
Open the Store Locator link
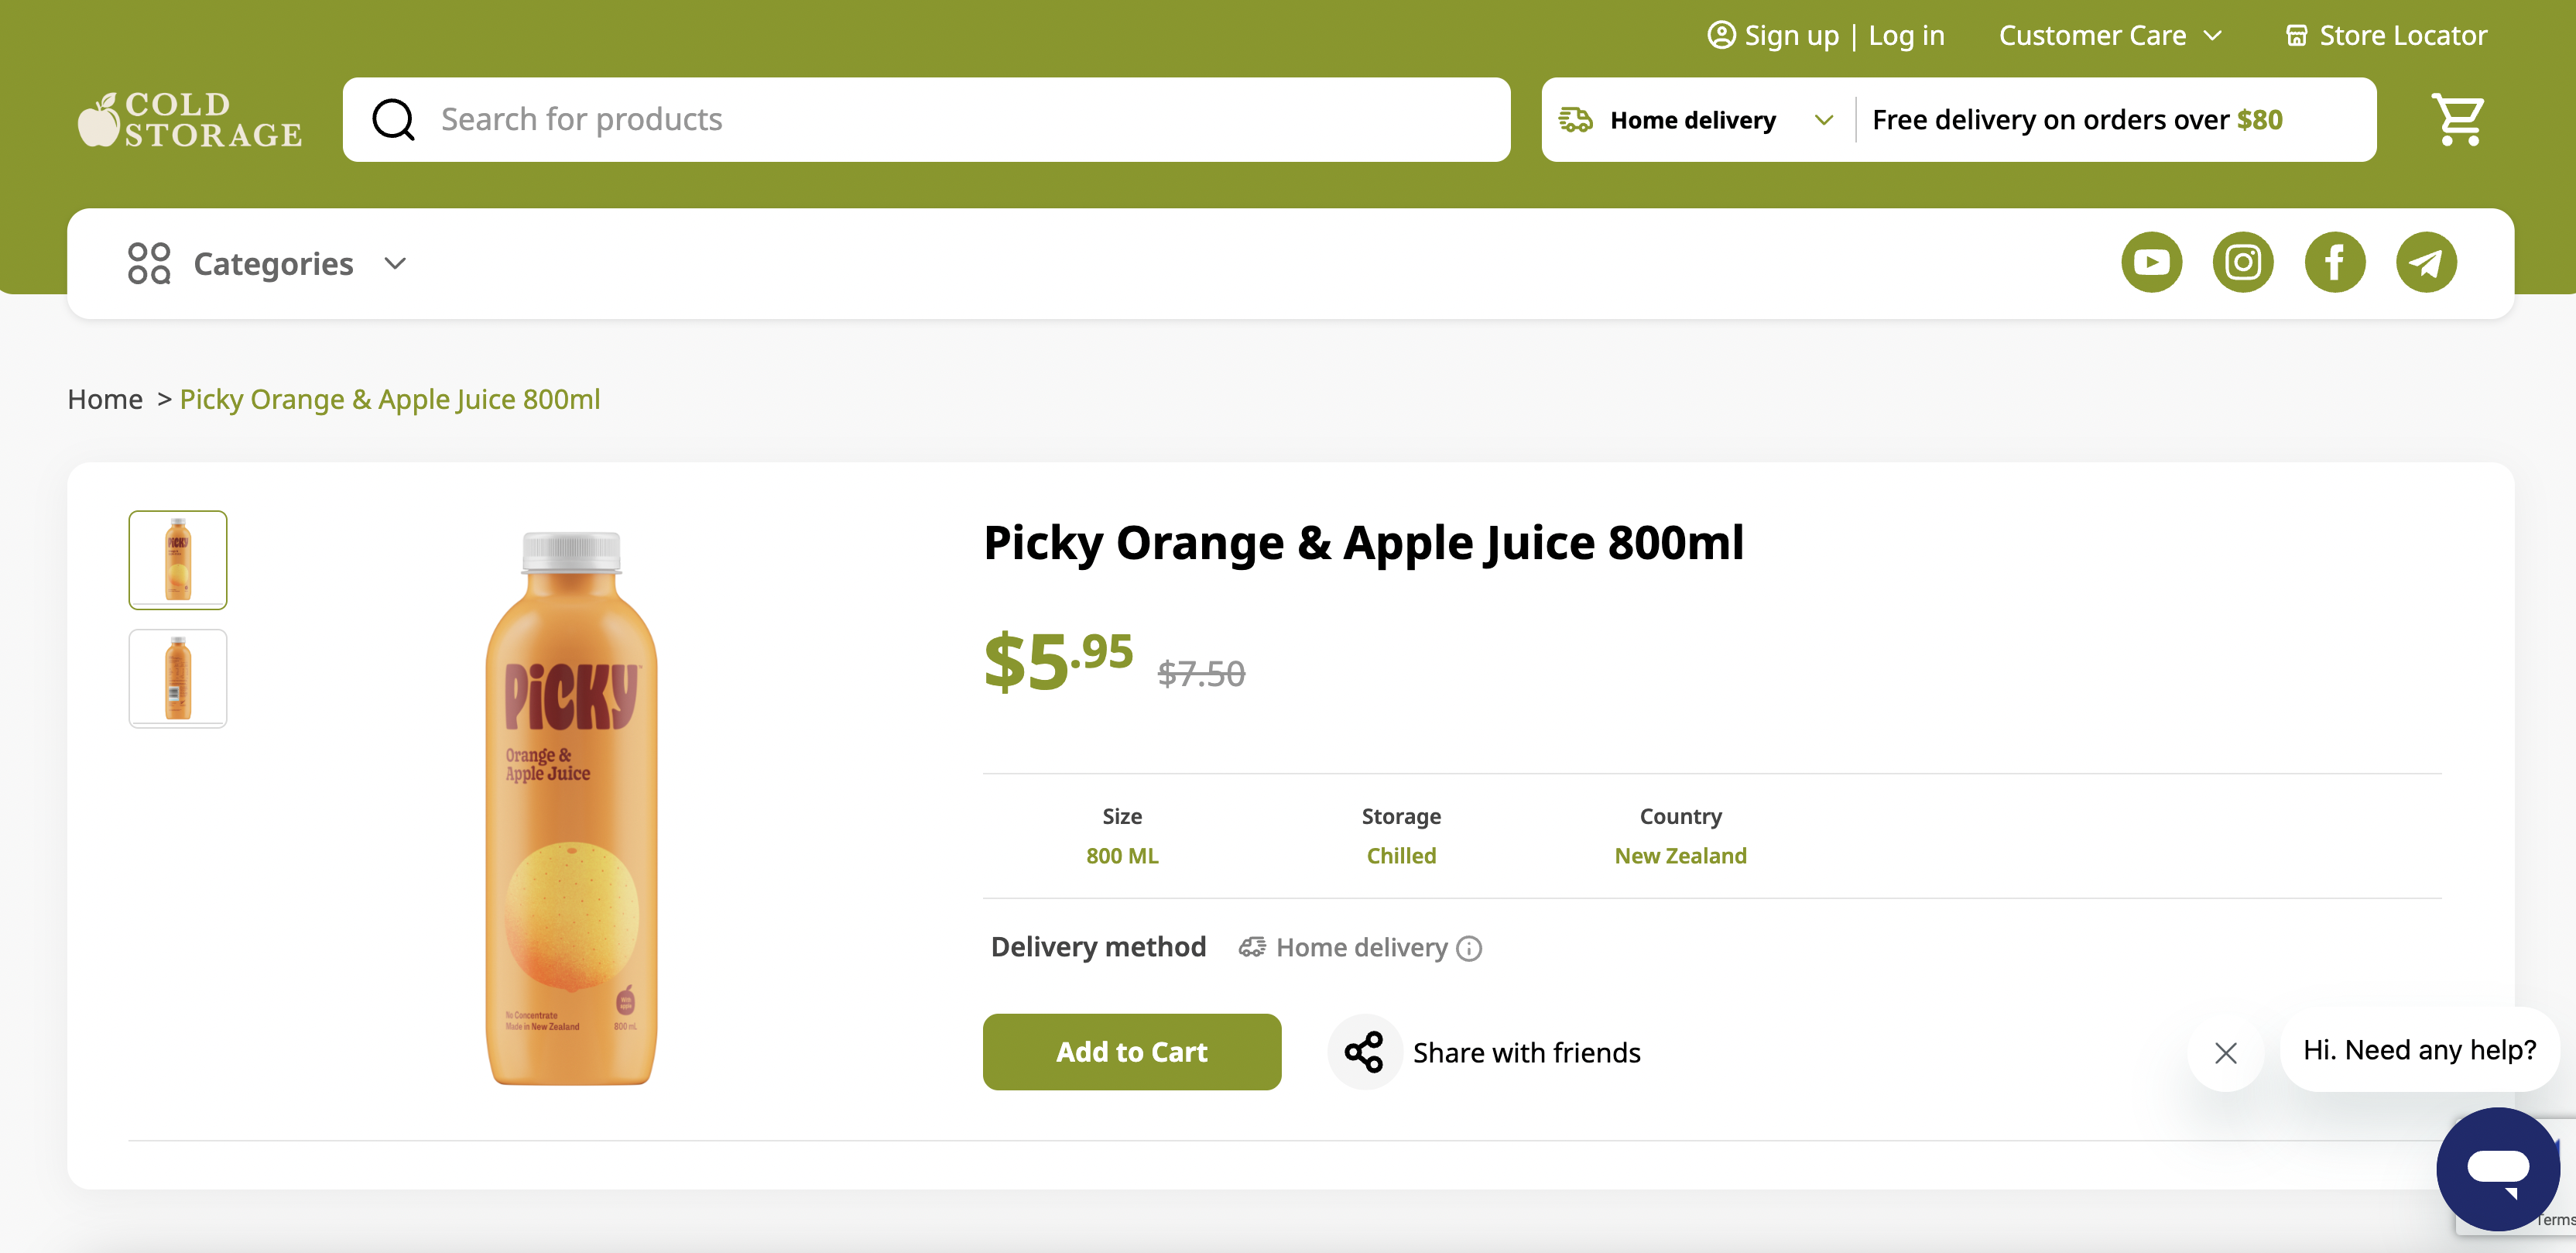(2402, 36)
